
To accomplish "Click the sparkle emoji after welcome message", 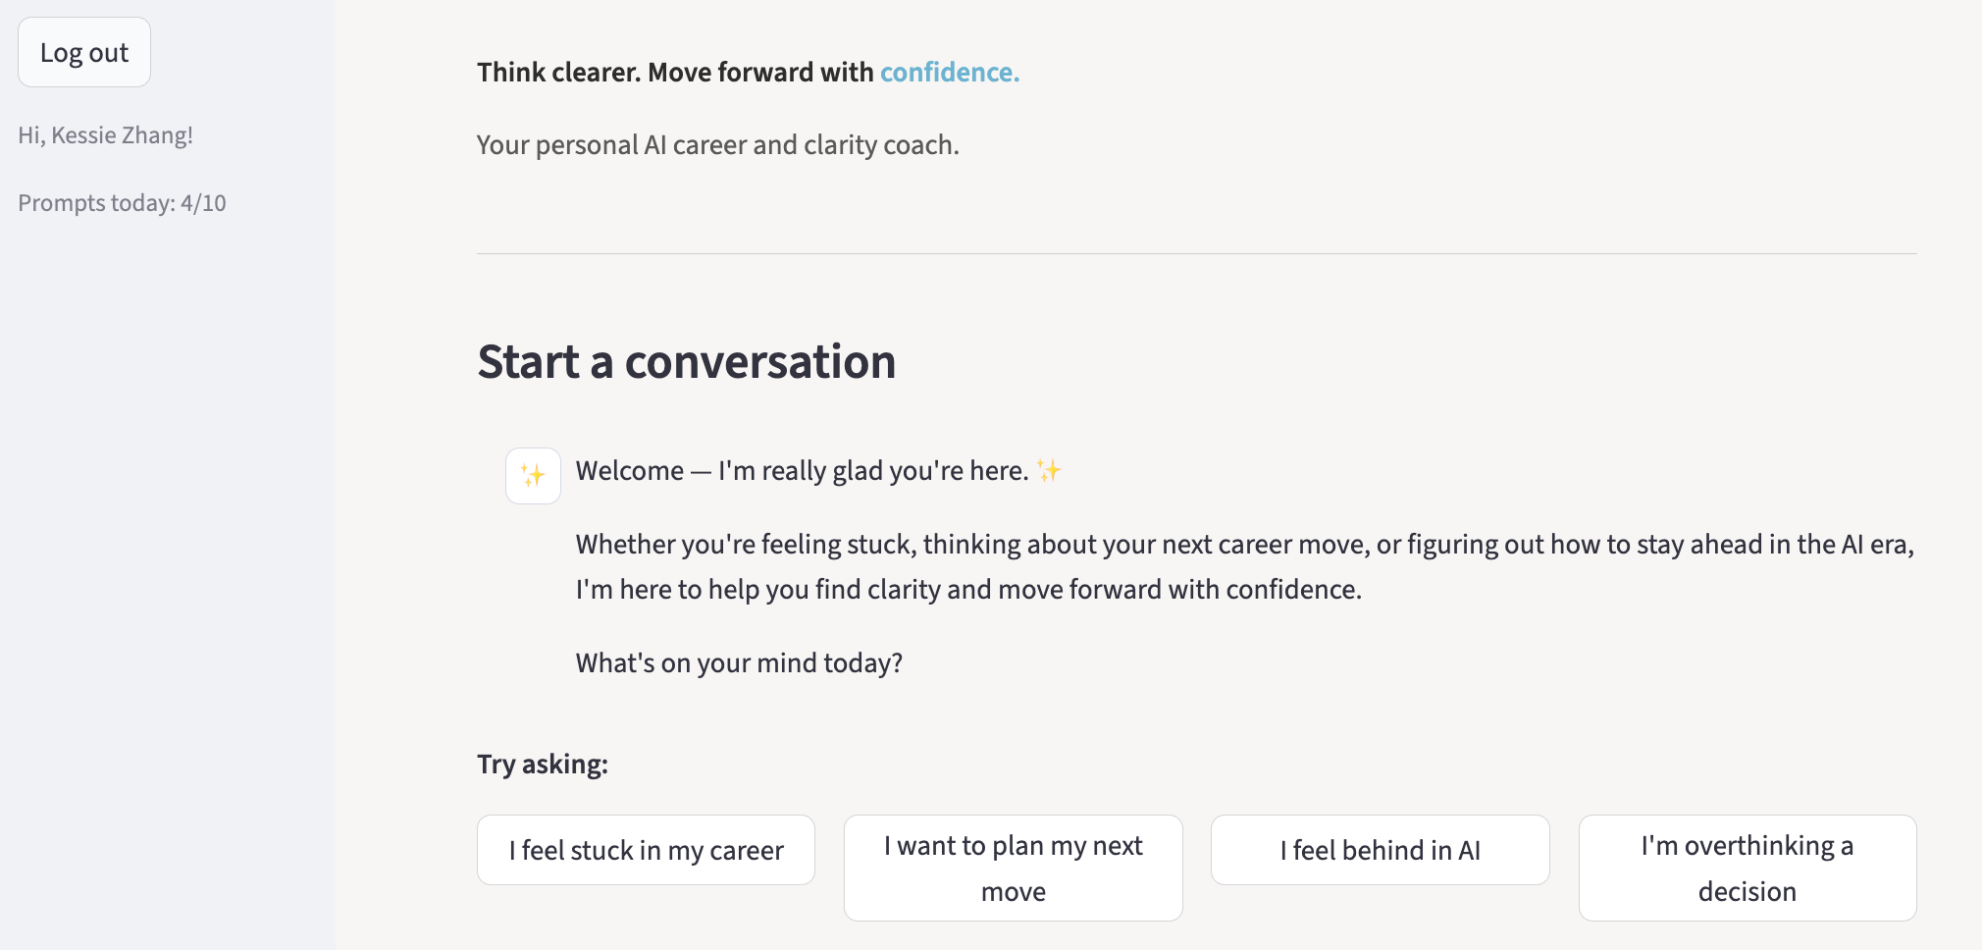I will [x=1049, y=471].
